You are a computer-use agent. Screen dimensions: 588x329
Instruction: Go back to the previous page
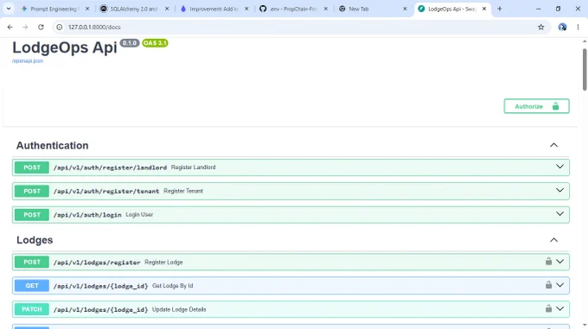(x=10, y=27)
